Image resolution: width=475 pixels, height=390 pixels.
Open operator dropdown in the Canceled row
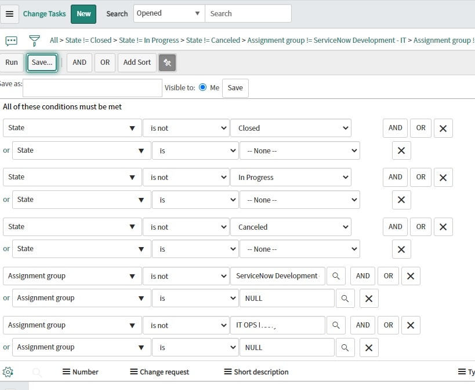186,227
